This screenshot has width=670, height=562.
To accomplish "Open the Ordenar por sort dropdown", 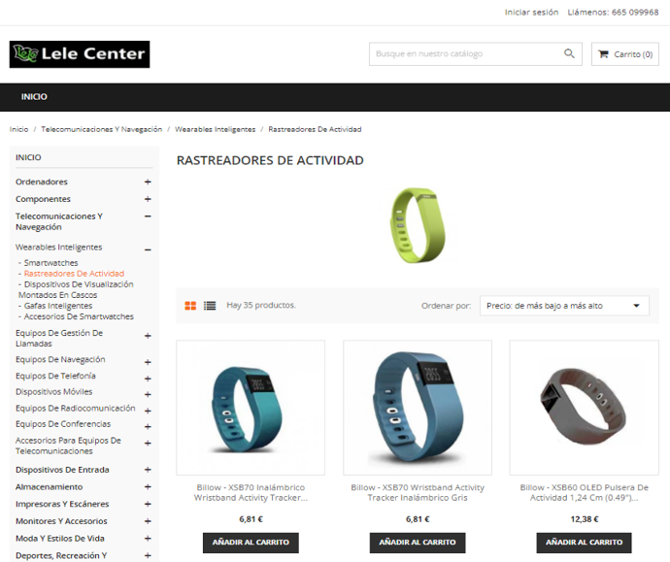I will click(564, 306).
